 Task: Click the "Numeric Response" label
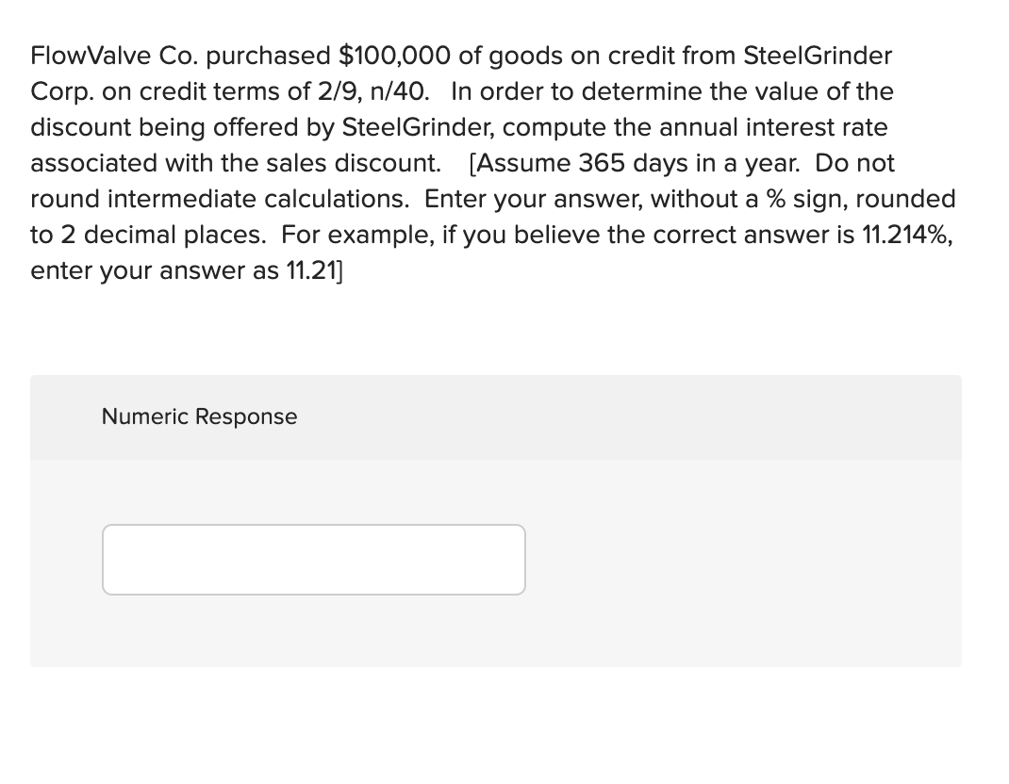pos(200,416)
